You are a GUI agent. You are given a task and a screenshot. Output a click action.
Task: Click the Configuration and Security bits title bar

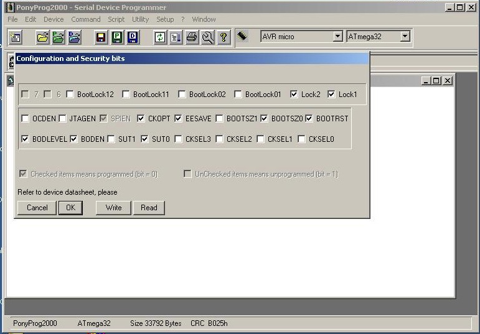pyautogui.click(x=192, y=58)
